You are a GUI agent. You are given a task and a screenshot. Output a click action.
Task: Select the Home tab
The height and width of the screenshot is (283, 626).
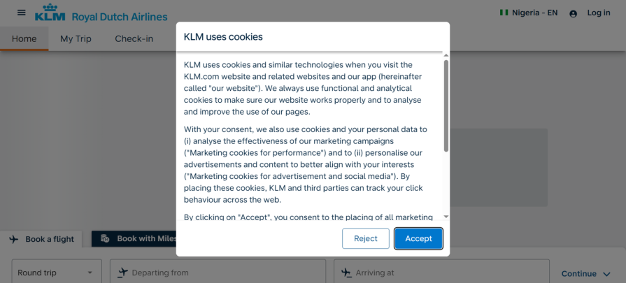[24, 38]
